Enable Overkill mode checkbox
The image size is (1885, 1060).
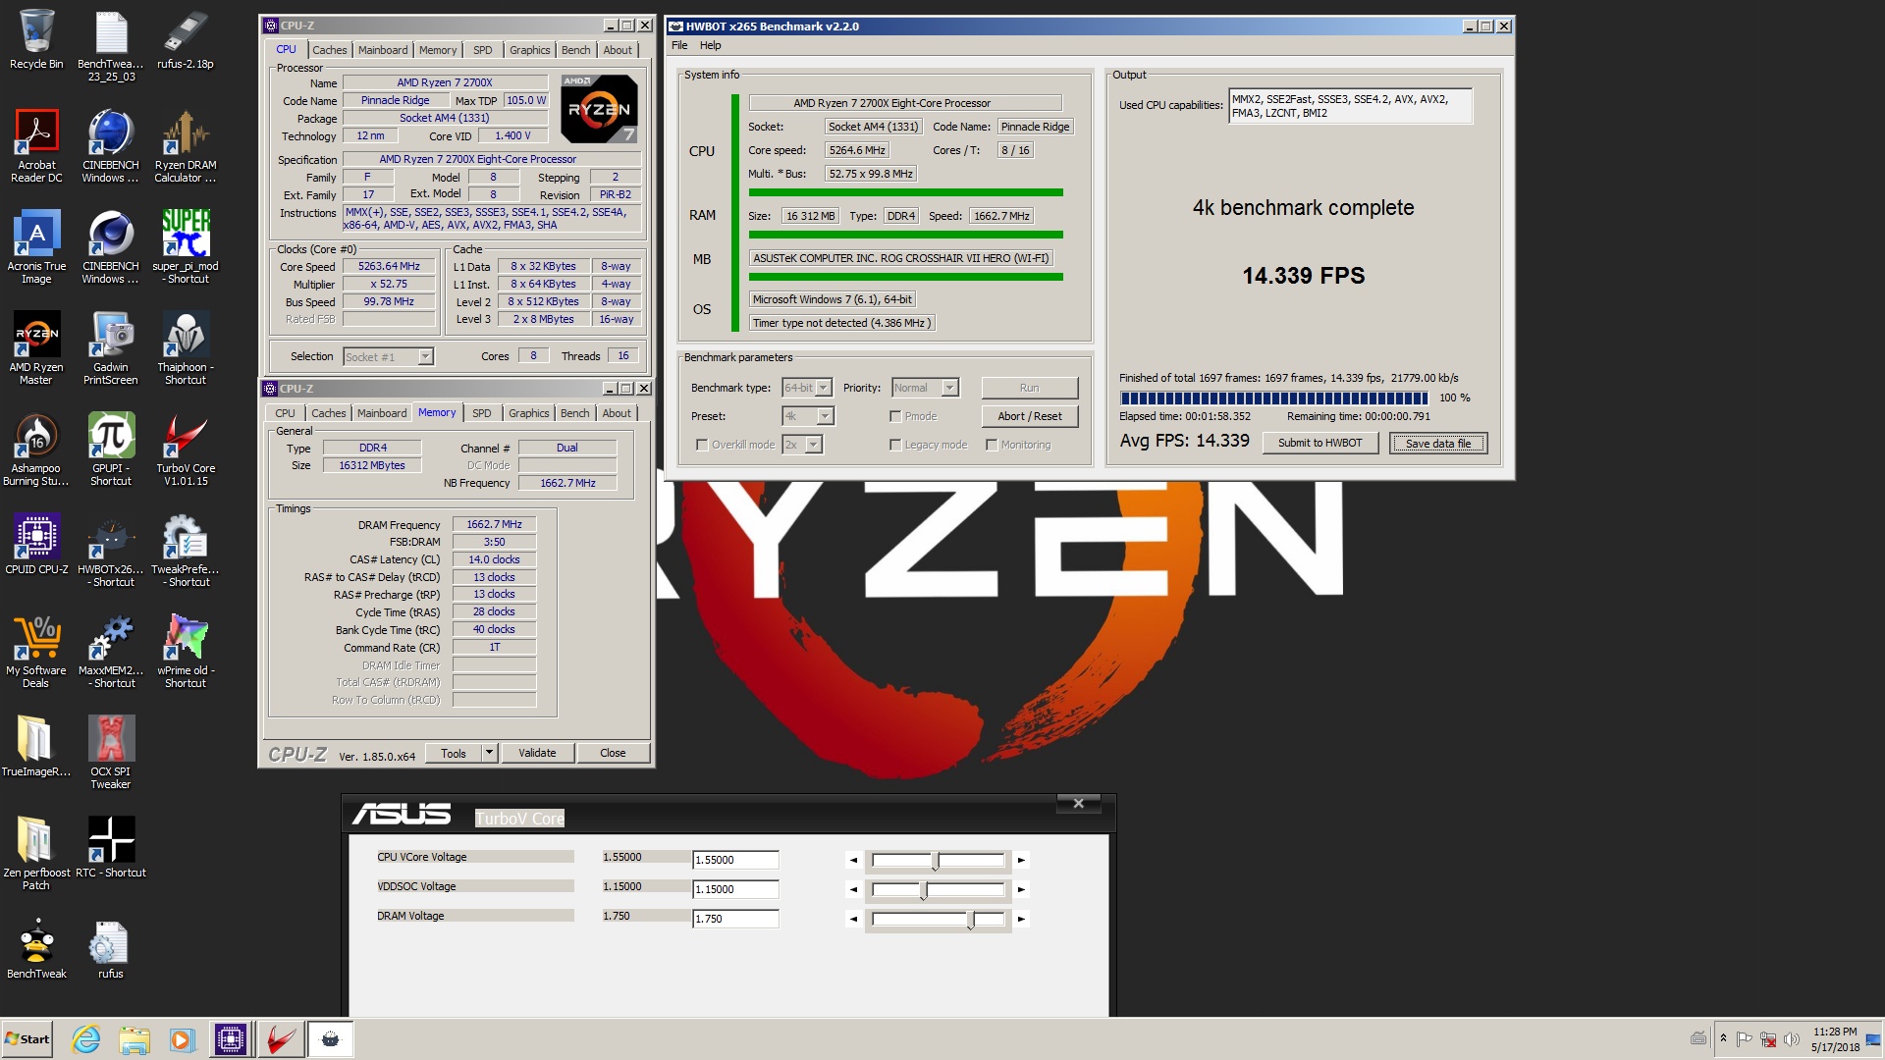coord(702,445)
